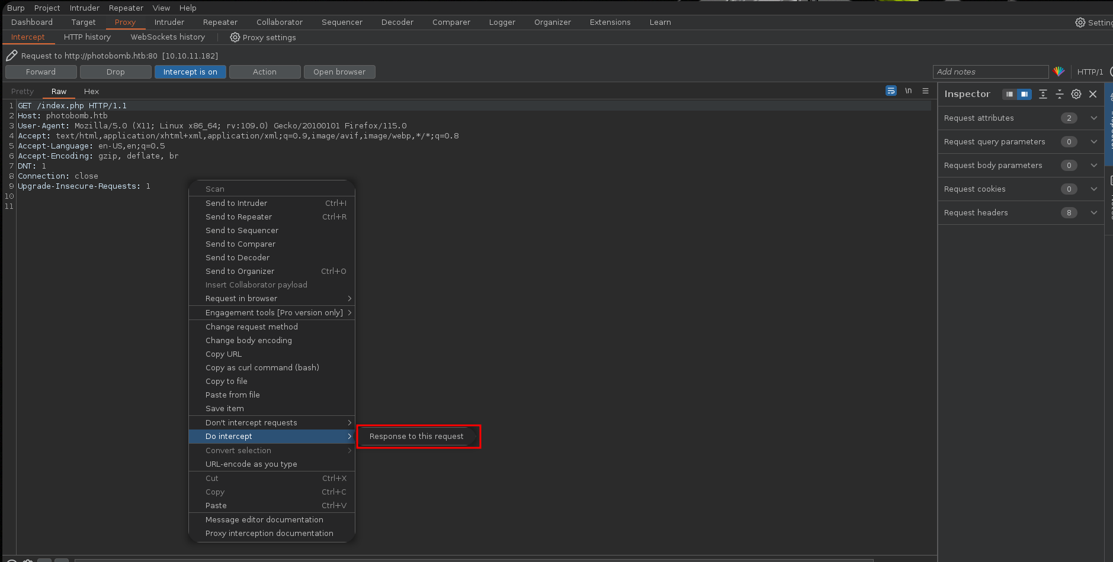1113x562 pixels.
Task: Click Response to this request submenu item
Action: click(x=416, y=436)
